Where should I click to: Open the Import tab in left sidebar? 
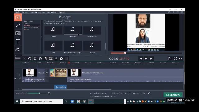18,17
